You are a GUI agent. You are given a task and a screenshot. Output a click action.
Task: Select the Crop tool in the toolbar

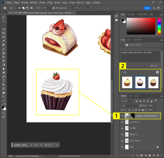coord(4,33)
